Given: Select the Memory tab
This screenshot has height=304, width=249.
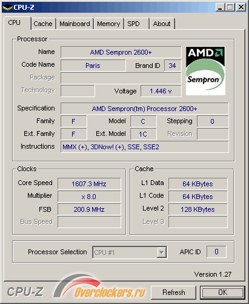Looking at the screenshot, I should tap(108, 24).
